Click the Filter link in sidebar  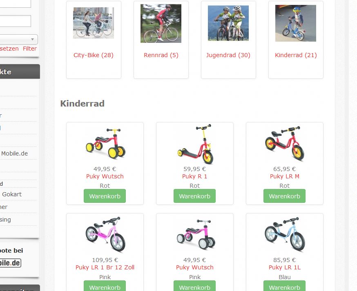coord(29,49)
